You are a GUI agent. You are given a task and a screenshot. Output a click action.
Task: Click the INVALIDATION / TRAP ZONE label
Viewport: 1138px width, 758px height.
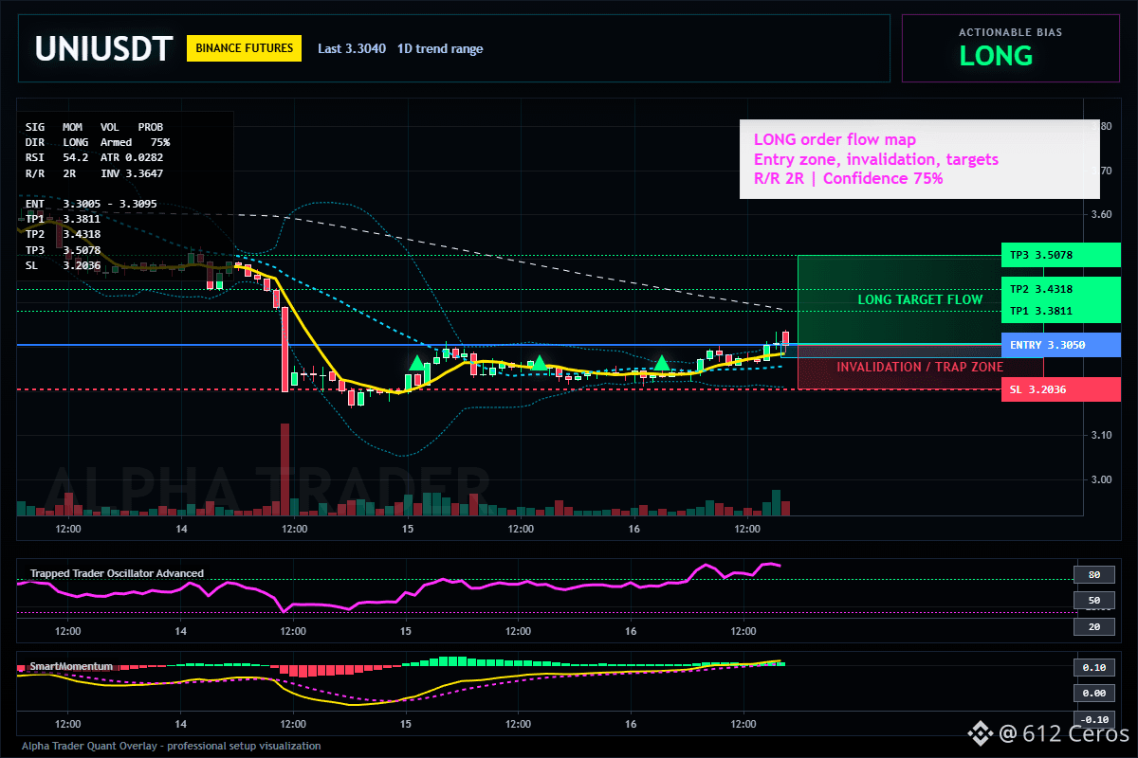(x=920, y=367)
